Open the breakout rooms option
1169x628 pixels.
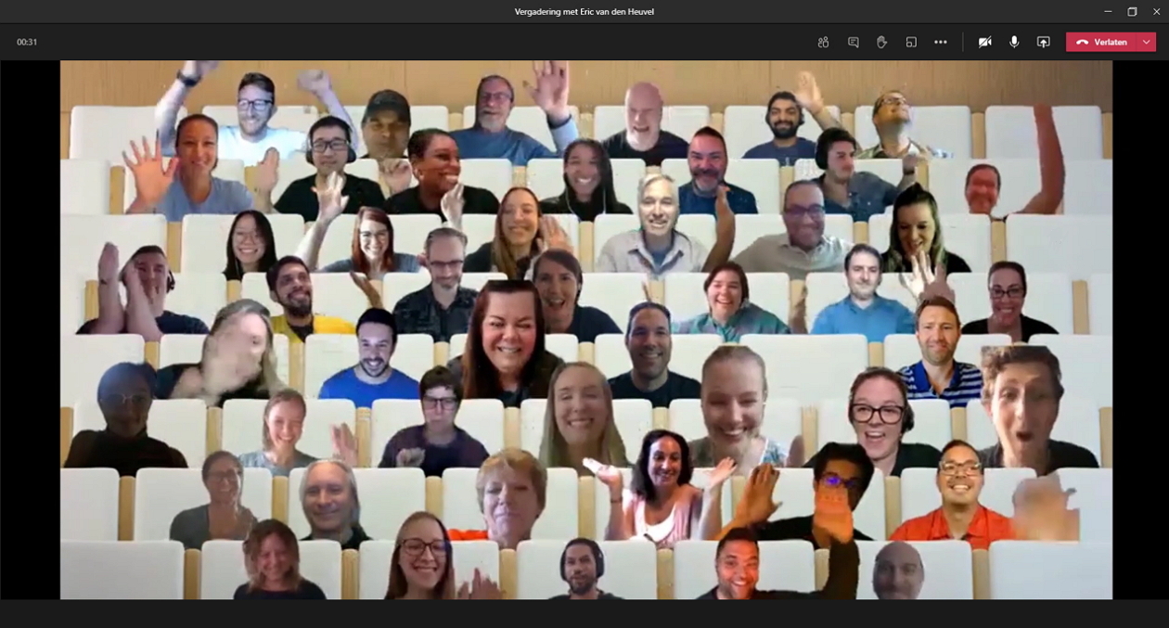tap(911, 42)
